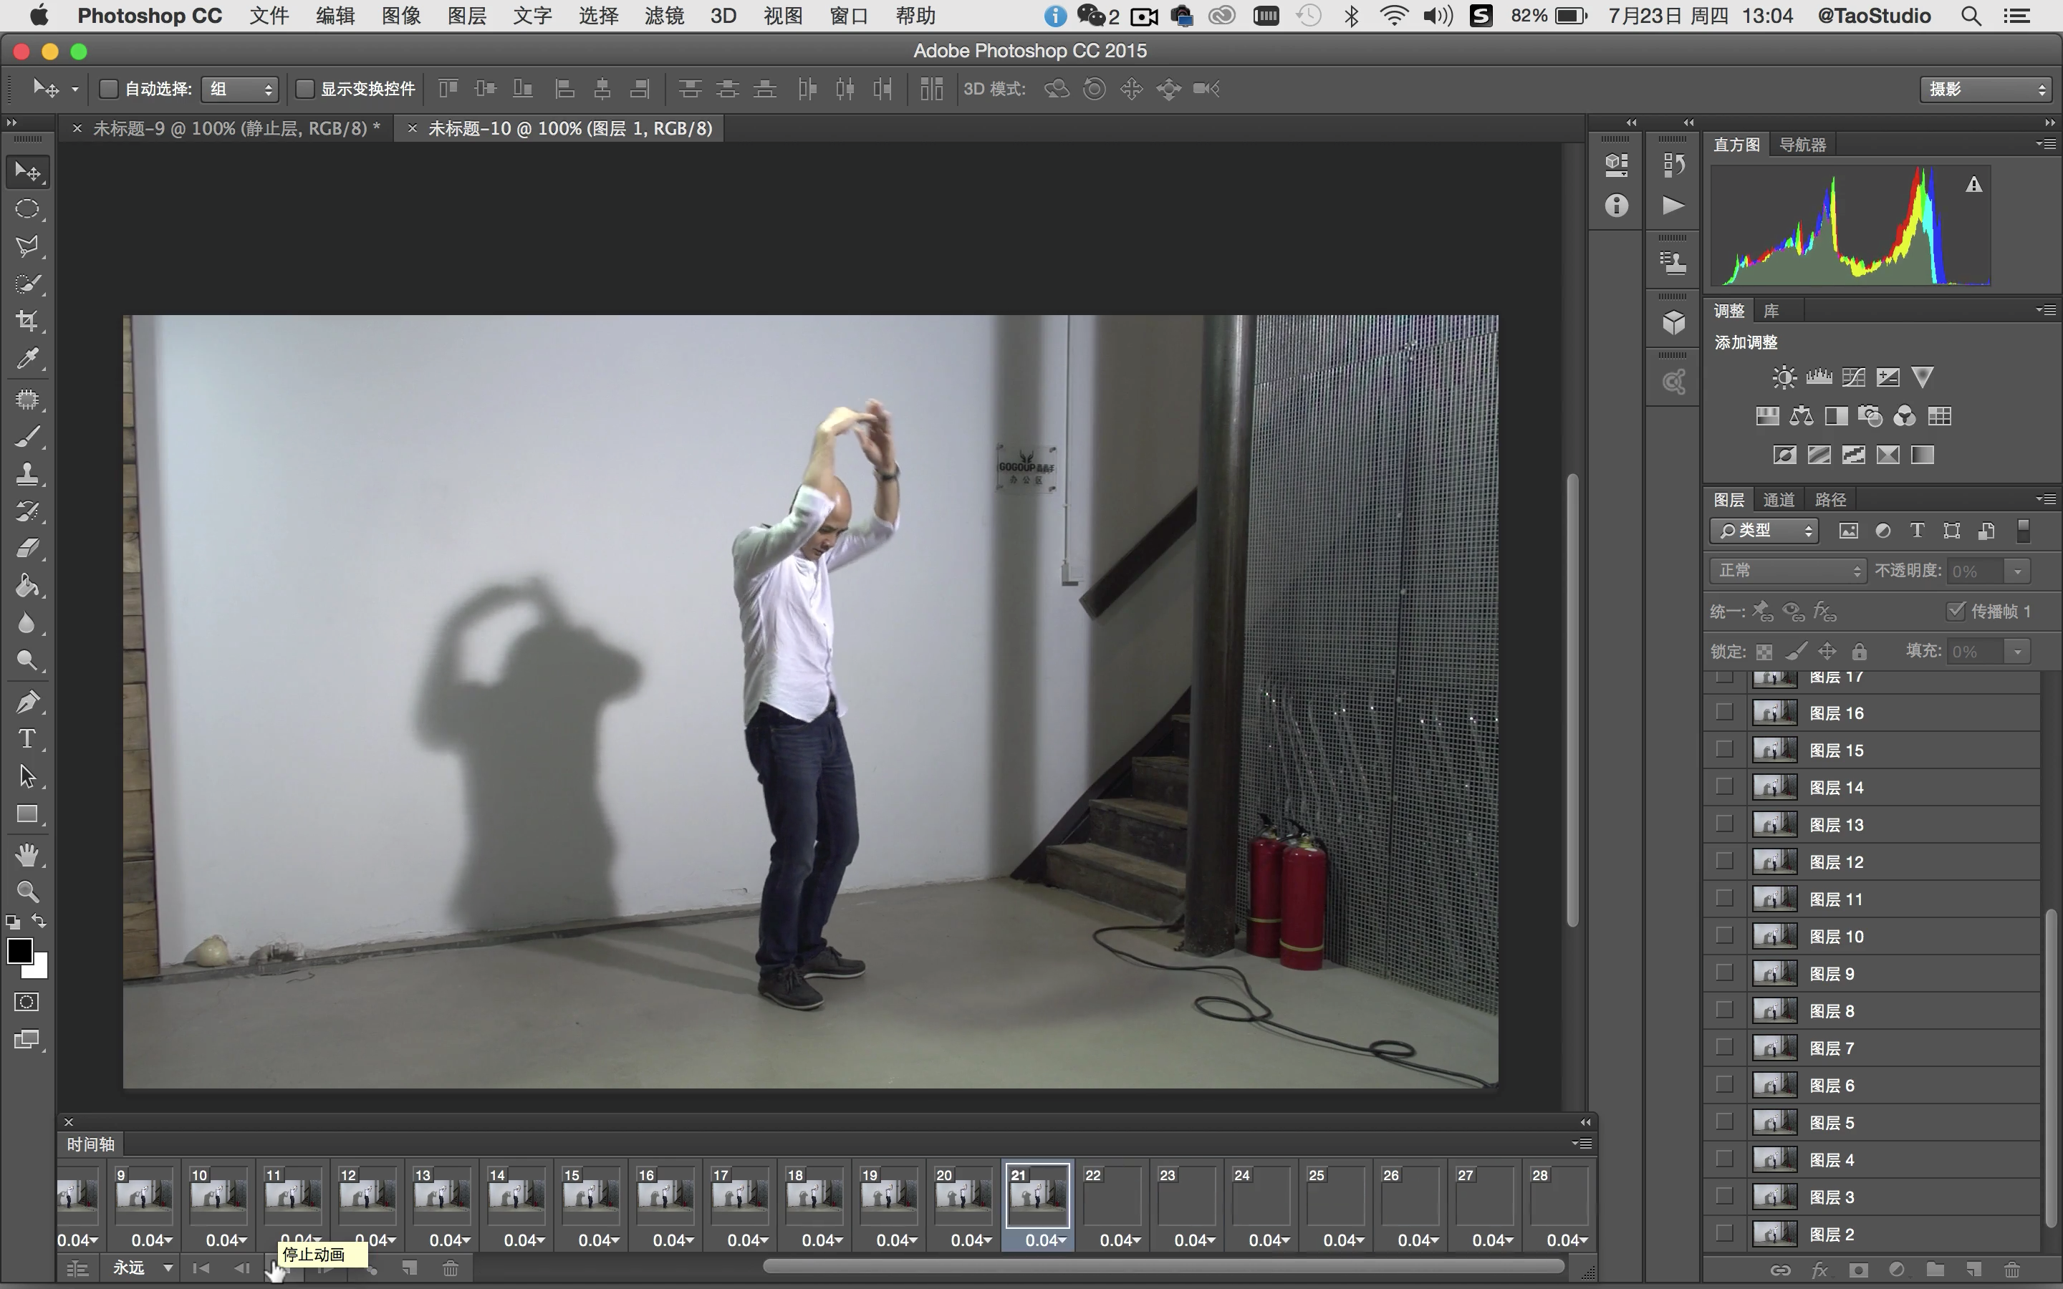The image size is (2063, 1289).
Task: Switch to the 通道 tab
Action: click(x=1779, y=500)
